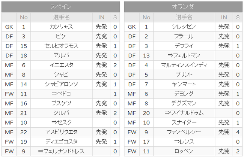Select player セルヒオラモス row
Viewport: 244px width, 158px height.
coord(61,46)
